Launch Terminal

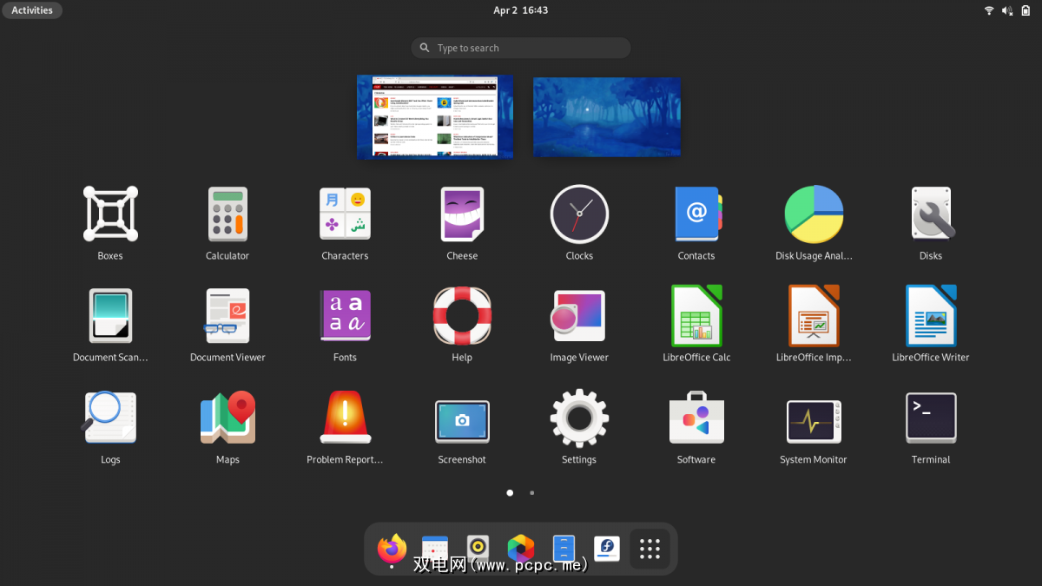(x=931, y=418)
